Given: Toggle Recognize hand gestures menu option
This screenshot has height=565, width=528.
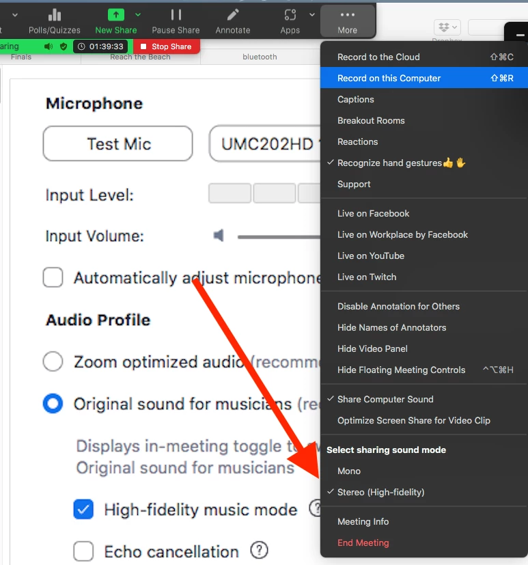Looking at the screenshot, I should coord(424,163).
